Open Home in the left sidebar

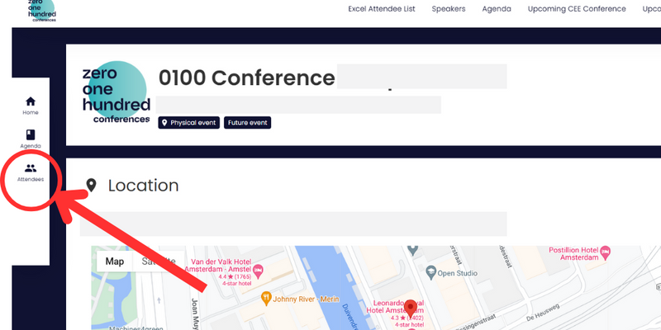pos(31,106)
